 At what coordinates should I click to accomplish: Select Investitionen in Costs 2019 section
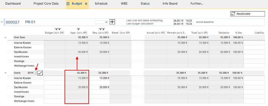21,92
